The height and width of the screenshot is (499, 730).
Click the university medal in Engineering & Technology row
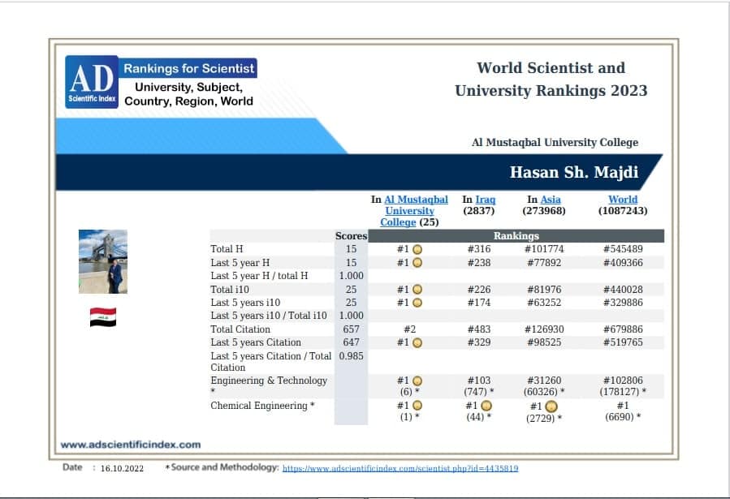417,381
